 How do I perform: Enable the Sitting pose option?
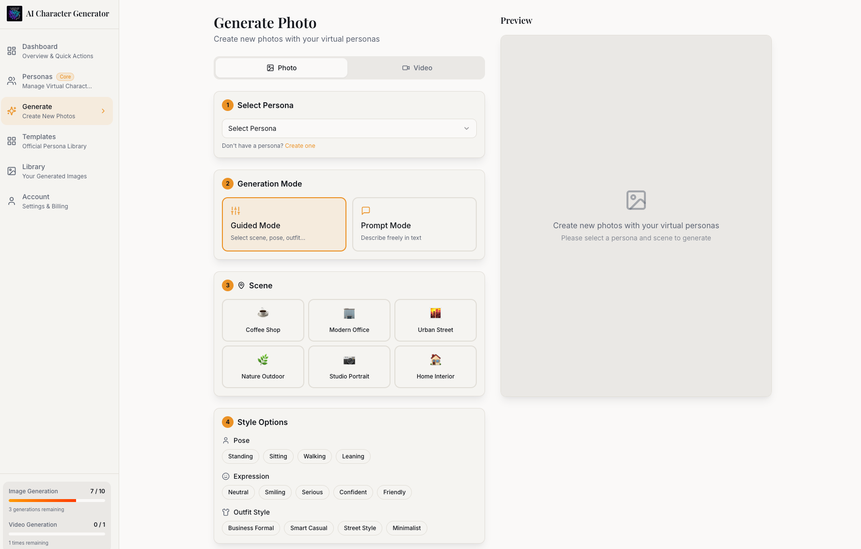[x=278, y=456]
